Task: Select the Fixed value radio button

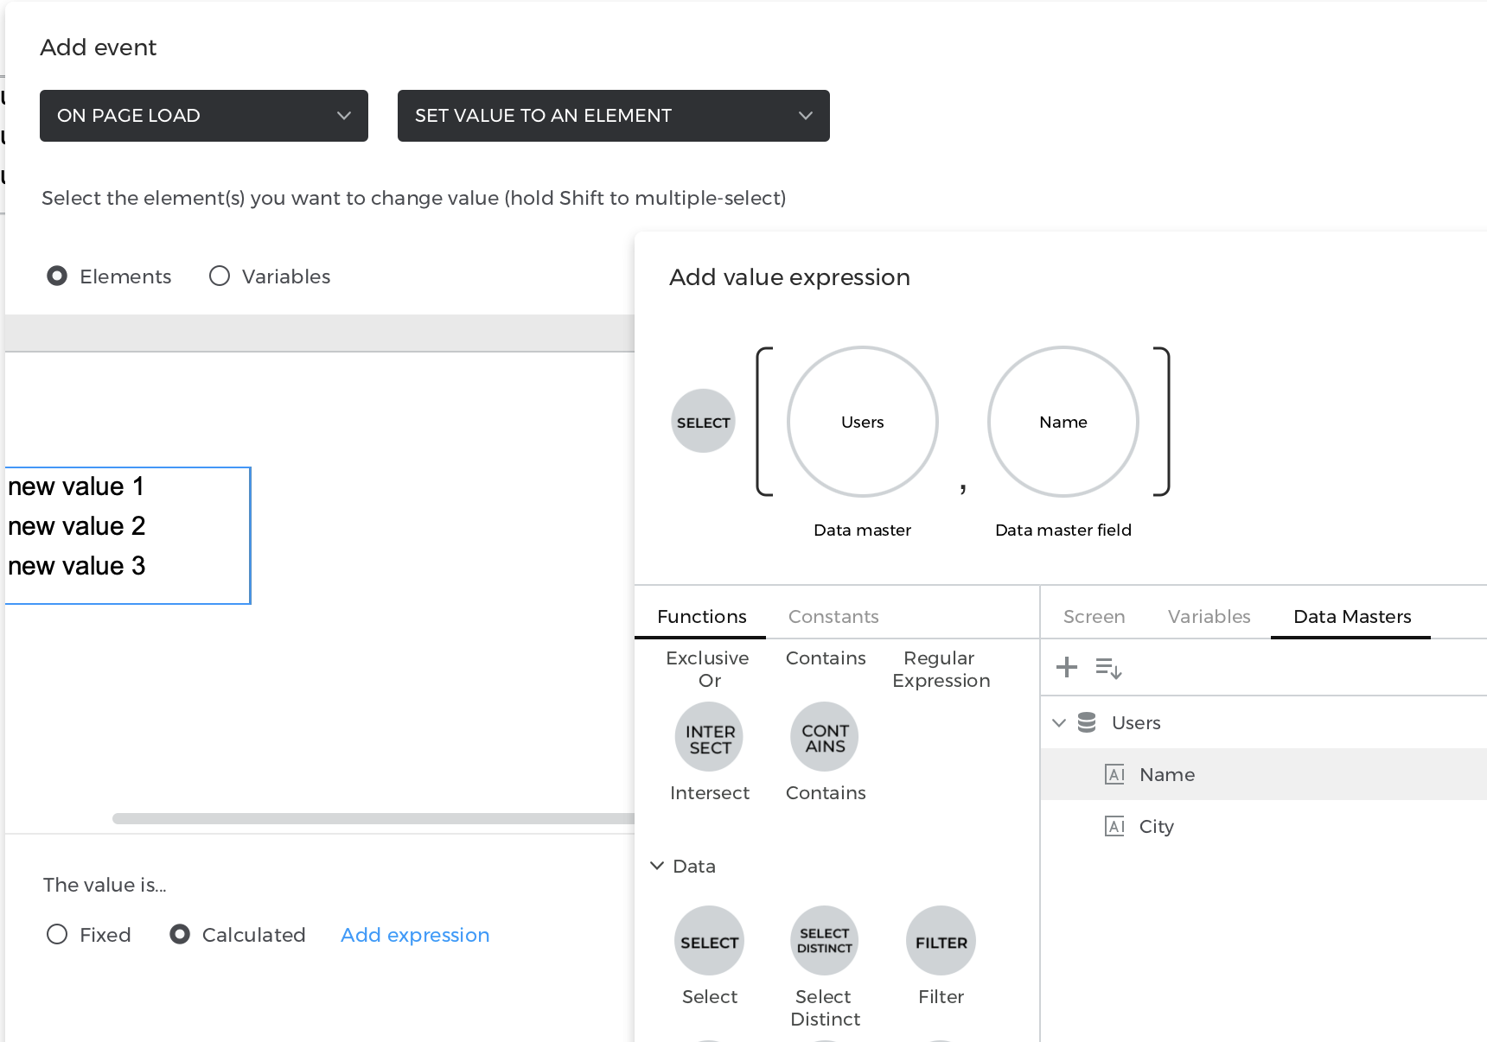Action: coord(57,934)
